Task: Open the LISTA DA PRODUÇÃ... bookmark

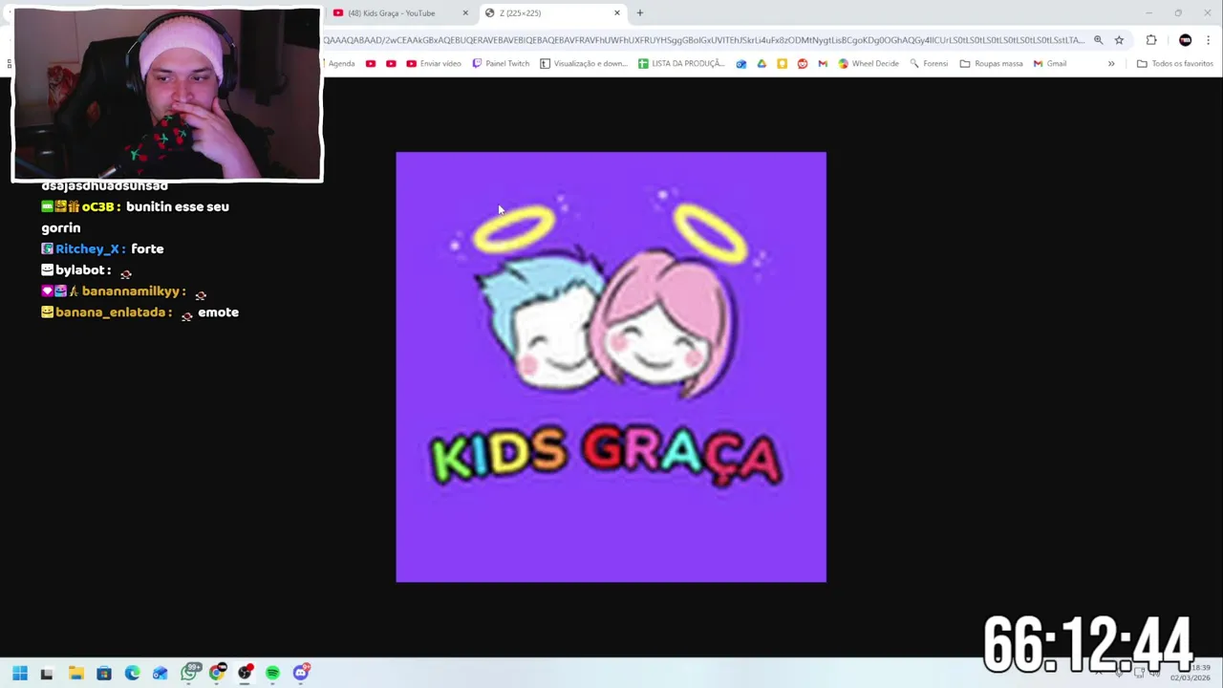Action: point(681,63)
